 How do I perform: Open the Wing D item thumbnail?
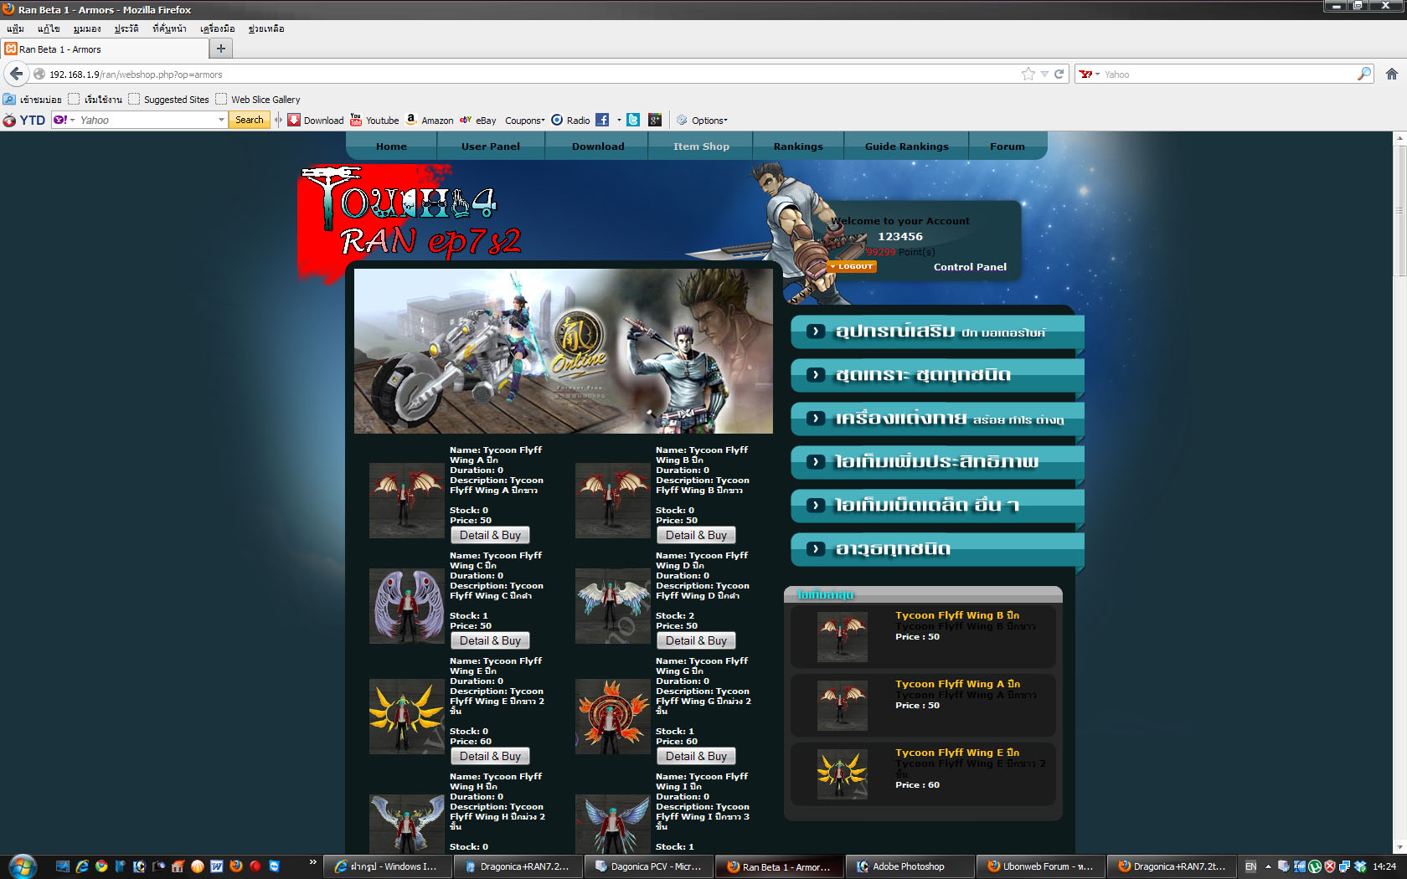(613, 606)
